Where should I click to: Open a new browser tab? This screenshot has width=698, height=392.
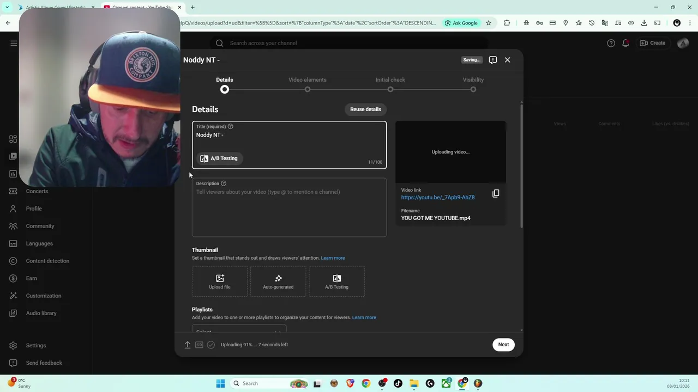192,7
